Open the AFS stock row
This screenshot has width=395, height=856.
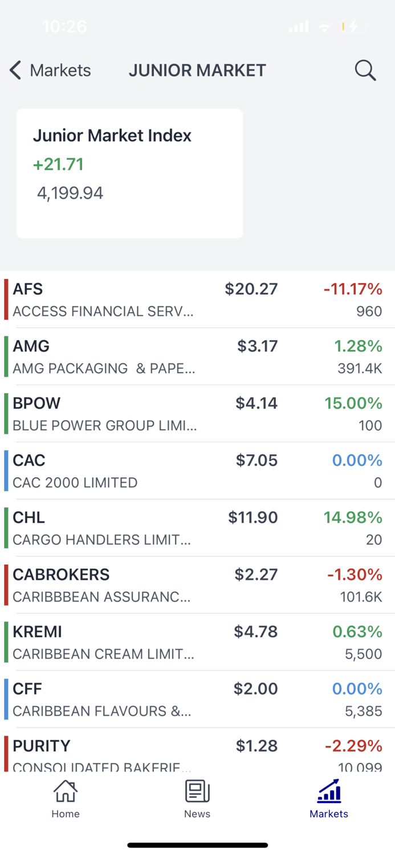(x=197, y=299)
